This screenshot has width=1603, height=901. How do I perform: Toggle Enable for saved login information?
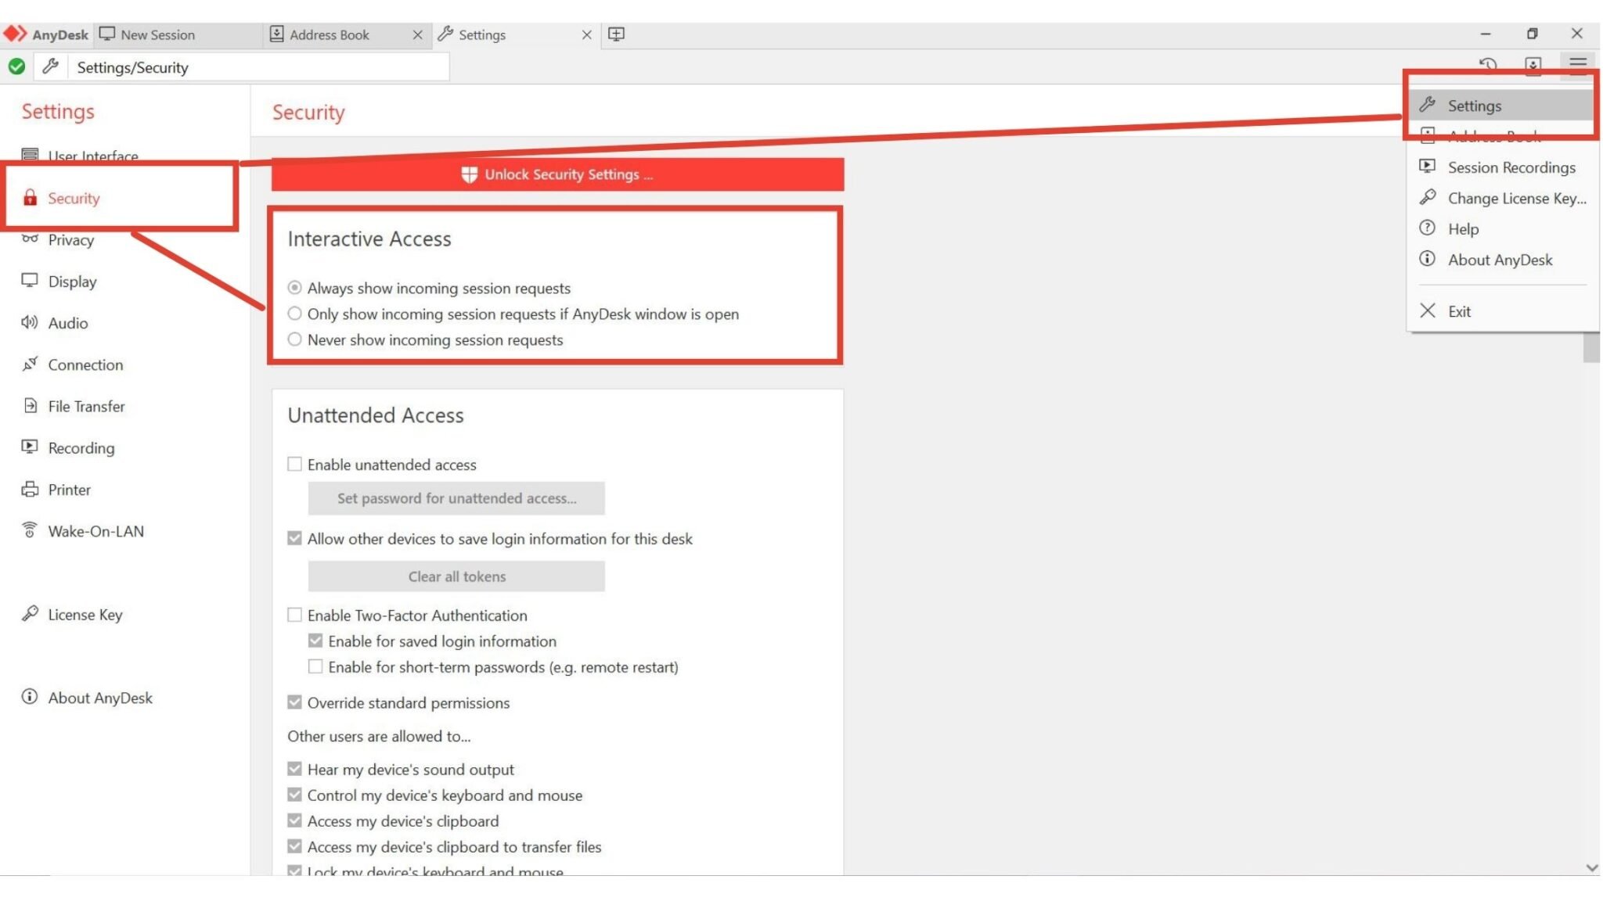pyautogui.click(x=315, y=641)
